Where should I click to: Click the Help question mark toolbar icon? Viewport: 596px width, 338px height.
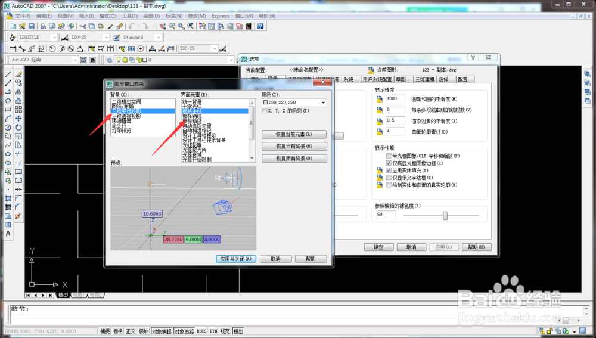(x=260, y=26)
